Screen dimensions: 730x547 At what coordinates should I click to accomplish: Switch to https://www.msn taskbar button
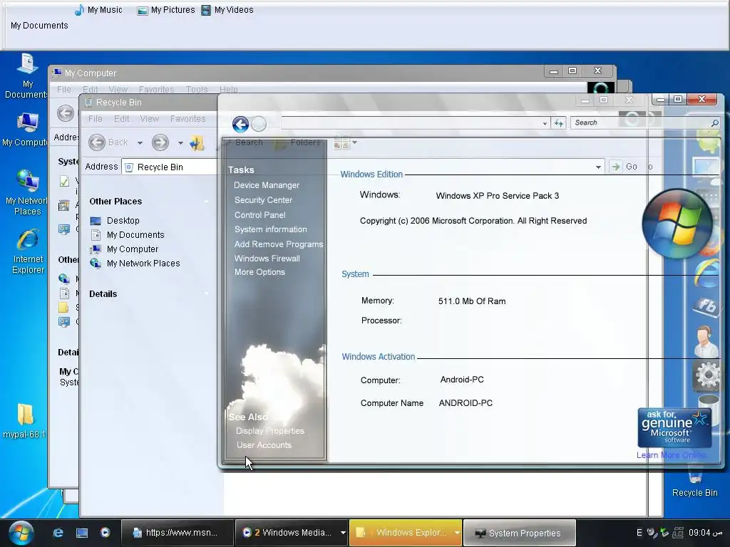tap(178, 533)
